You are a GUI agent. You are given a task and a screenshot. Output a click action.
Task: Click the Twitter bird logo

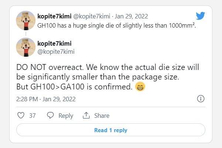pos(201,16)
